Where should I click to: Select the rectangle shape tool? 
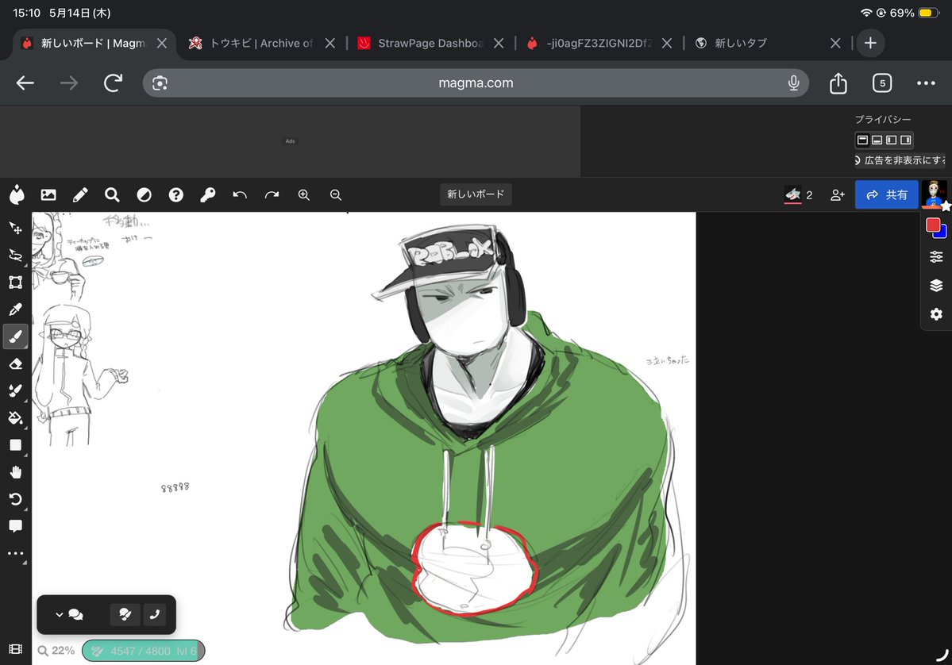pyautogui.click(x=15, y=444)
